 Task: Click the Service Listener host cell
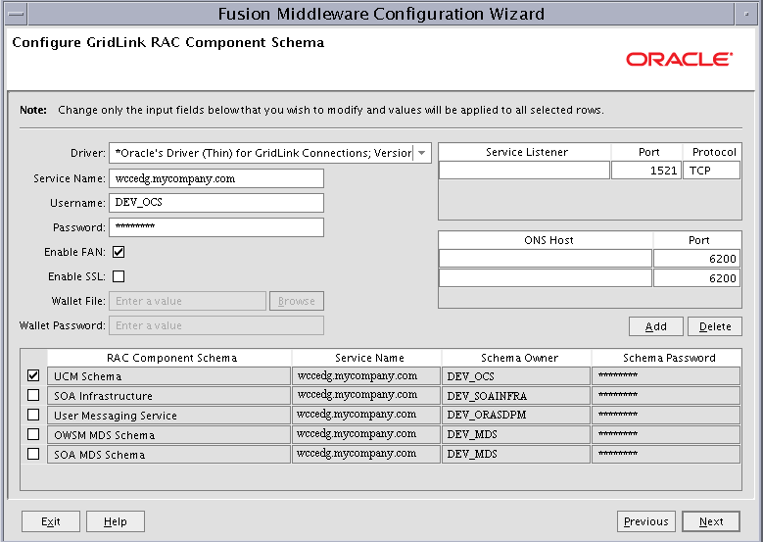[524, 171]
